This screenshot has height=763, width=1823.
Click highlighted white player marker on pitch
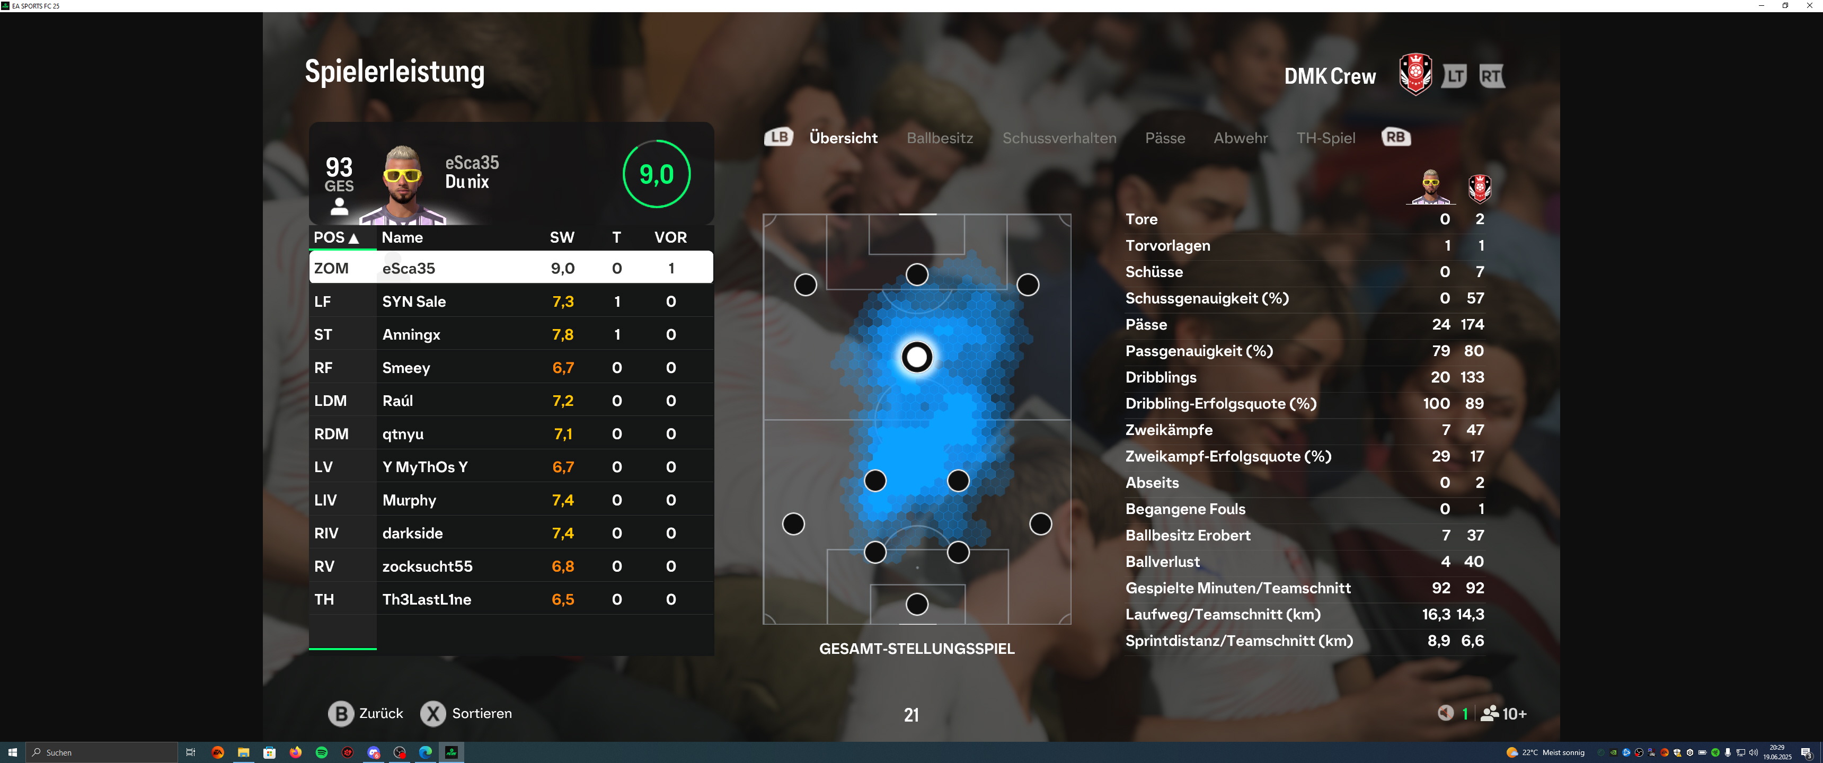916,358
